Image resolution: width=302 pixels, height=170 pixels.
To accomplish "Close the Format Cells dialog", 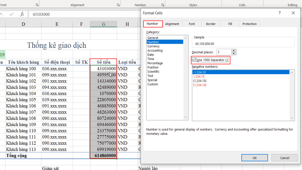I will (x=293, y=13).
